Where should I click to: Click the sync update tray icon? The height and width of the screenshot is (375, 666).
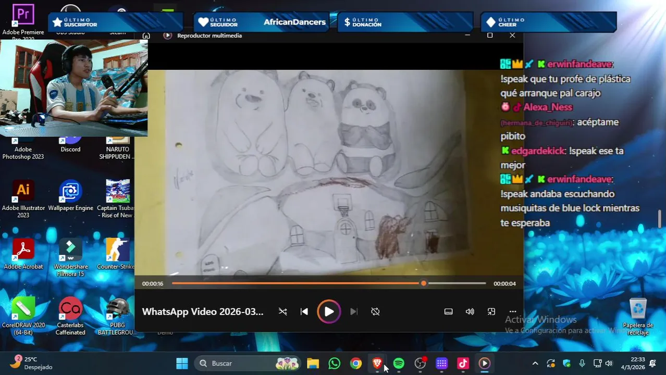[551, 363]
